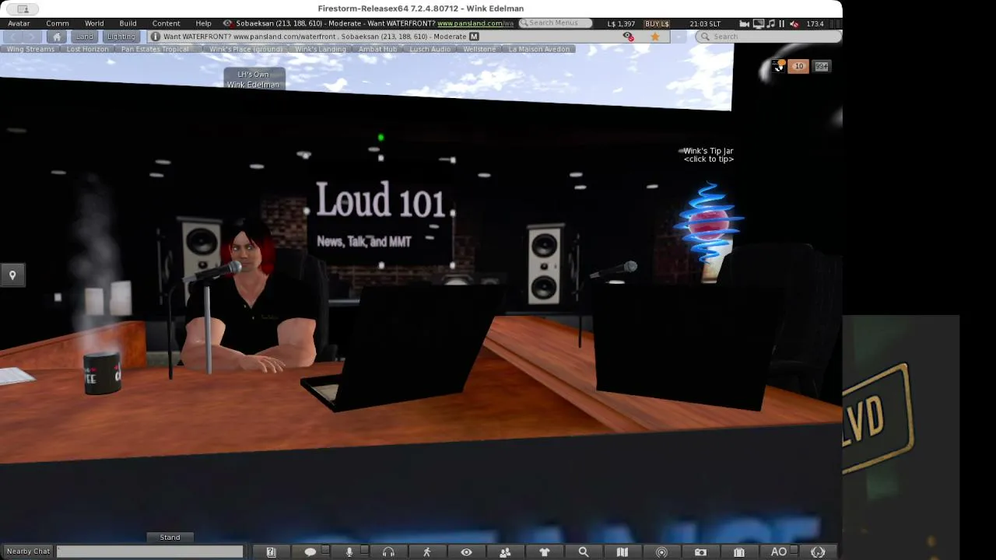The image size is (996, 560).
Task: Click the pause media icon
Action: tap(782, 24)
